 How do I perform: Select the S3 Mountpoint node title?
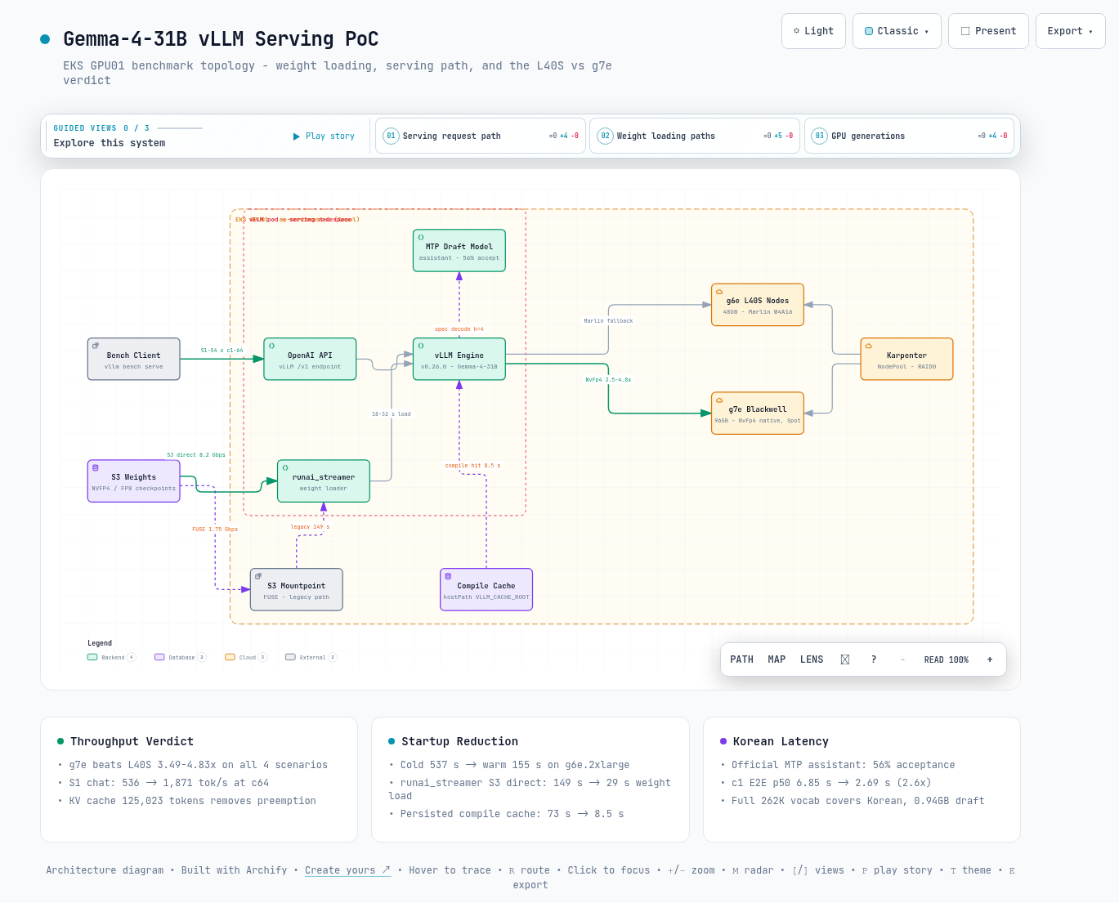(297, 586)
